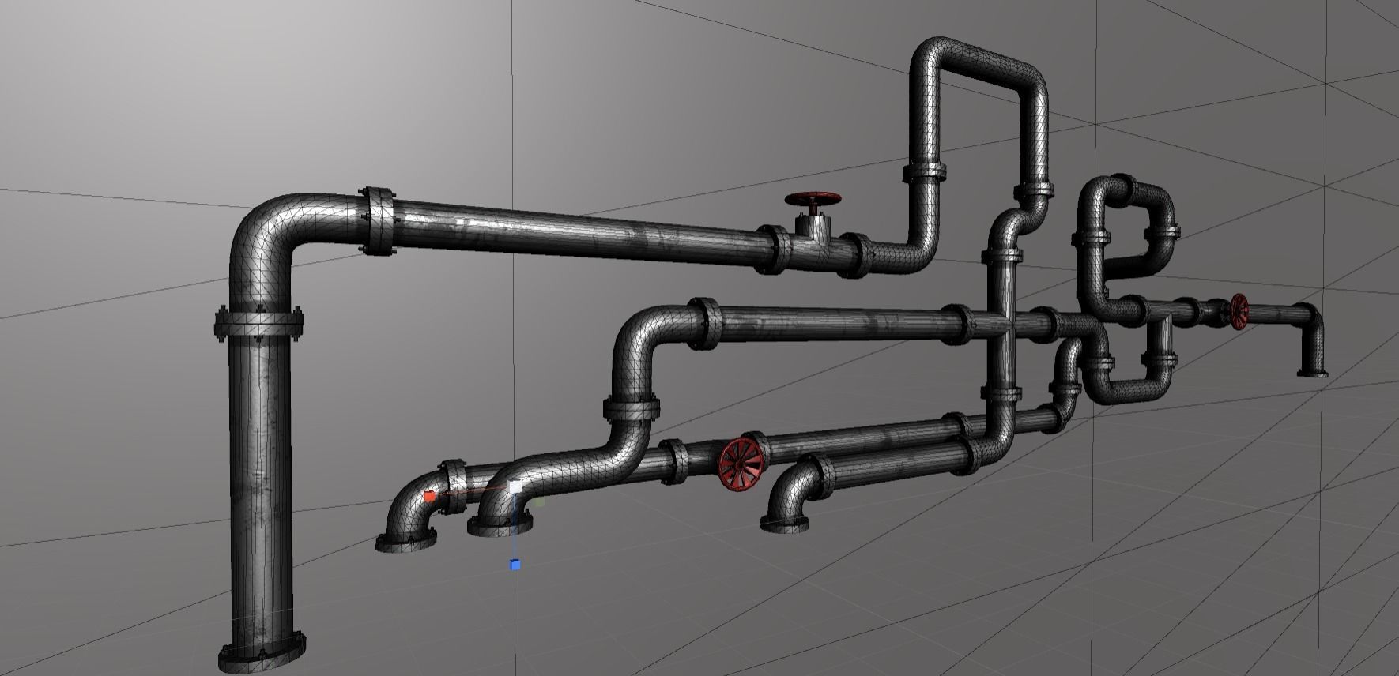Grab the faded green gizmo axis handle
This screenshot has width=1399, height=676.
click(539, 501)
